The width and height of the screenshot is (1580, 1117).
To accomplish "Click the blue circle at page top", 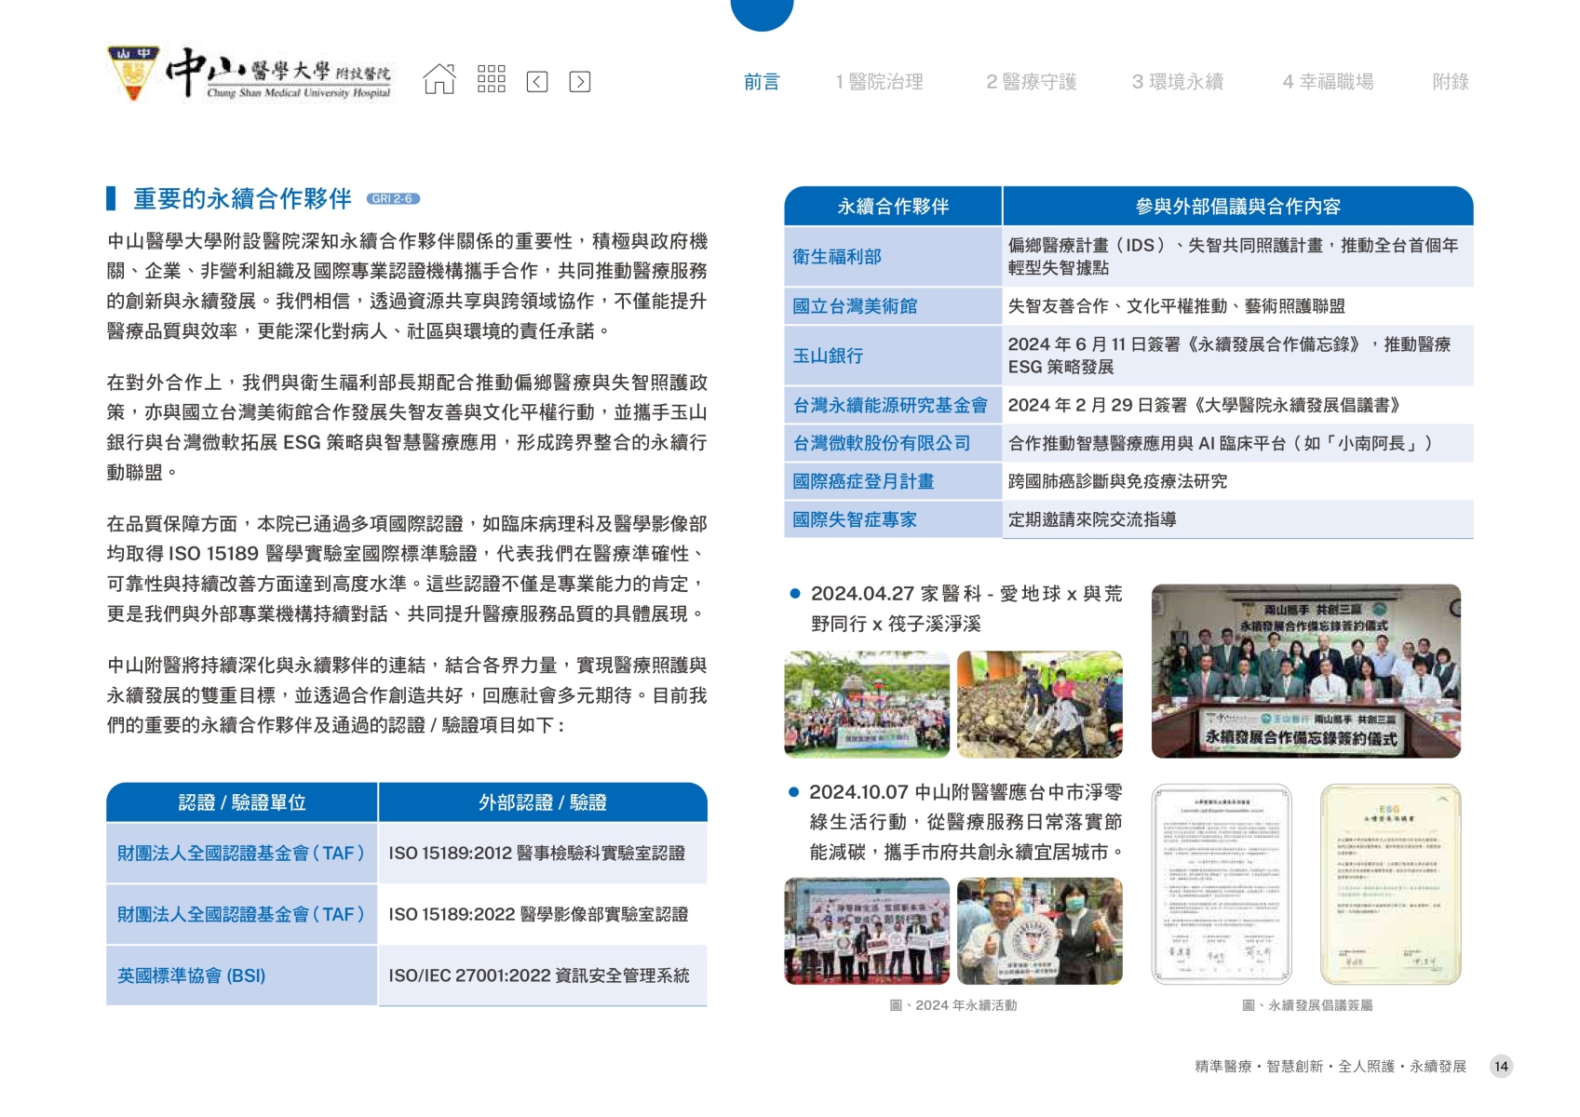I will click(762, 11).
